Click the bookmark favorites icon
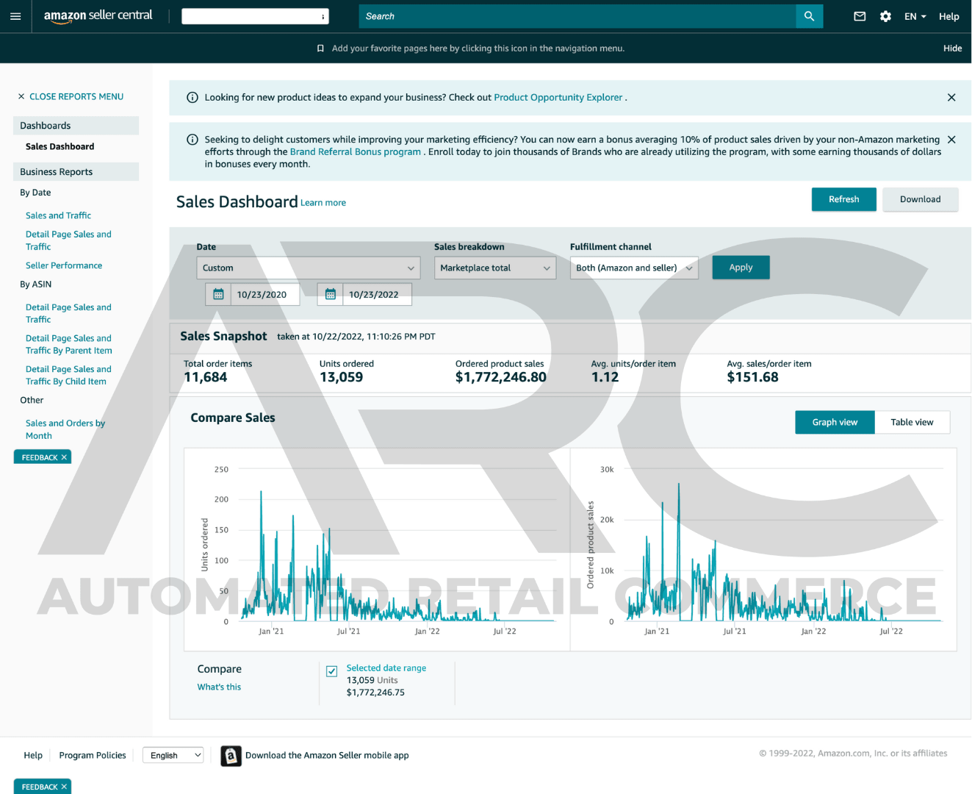Screen dimensions: 972x794 320,49
